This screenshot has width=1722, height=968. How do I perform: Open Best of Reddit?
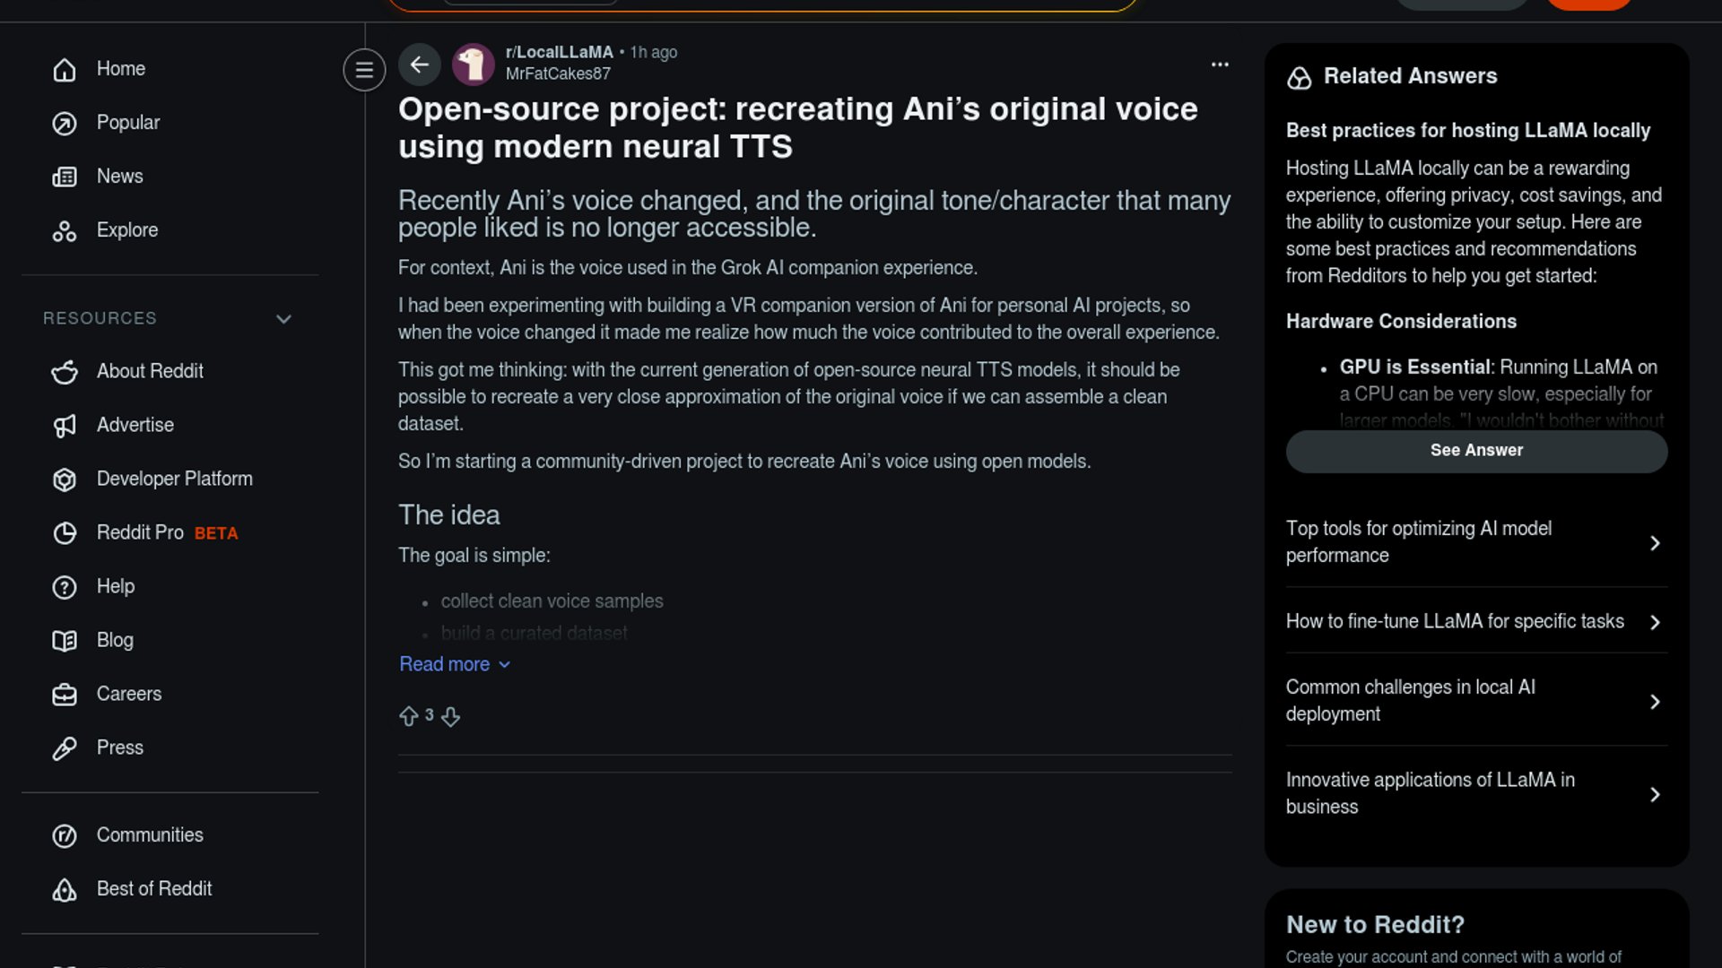tap(153, 889)
